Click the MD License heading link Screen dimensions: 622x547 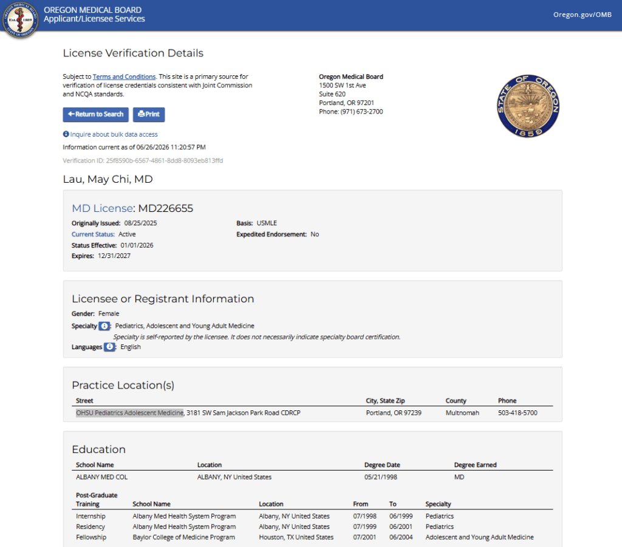coord(102,208)
